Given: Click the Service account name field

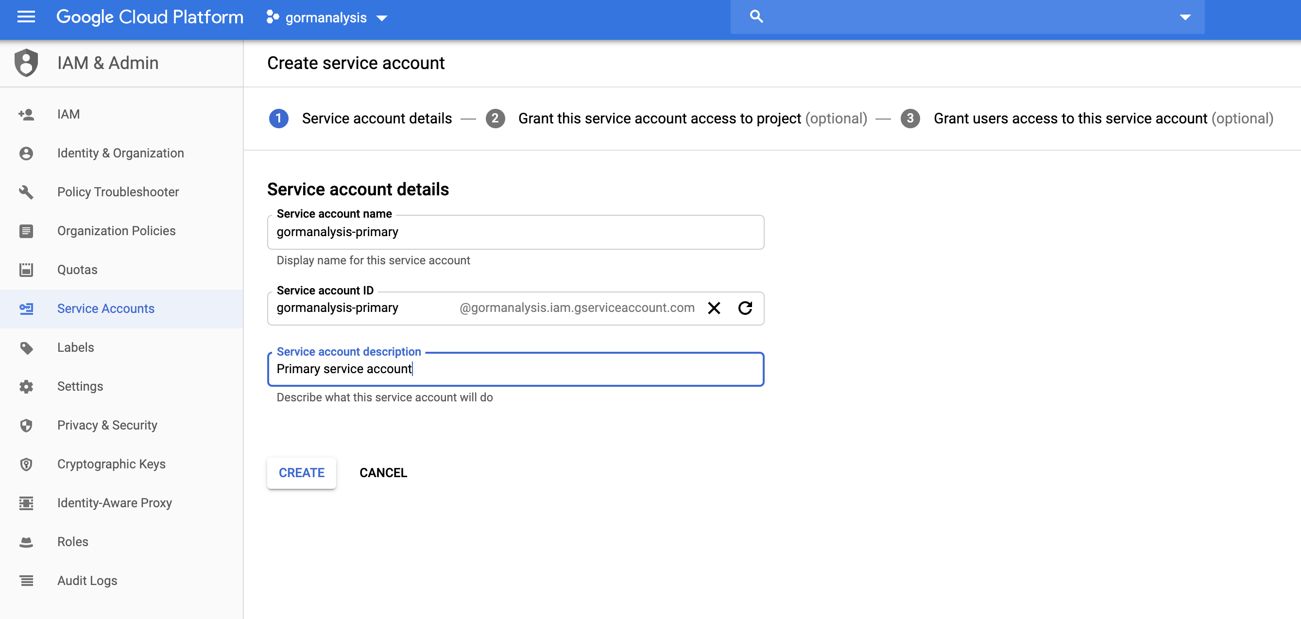Looking at the screenshot, I should point(515,232).
